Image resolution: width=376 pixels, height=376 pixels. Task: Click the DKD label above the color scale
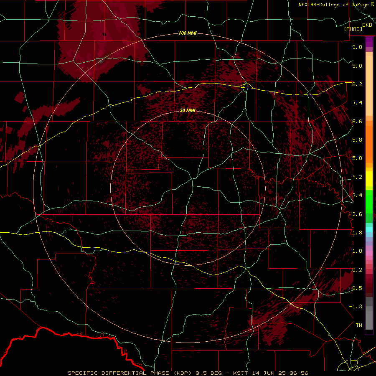click(x=367, y=25)
